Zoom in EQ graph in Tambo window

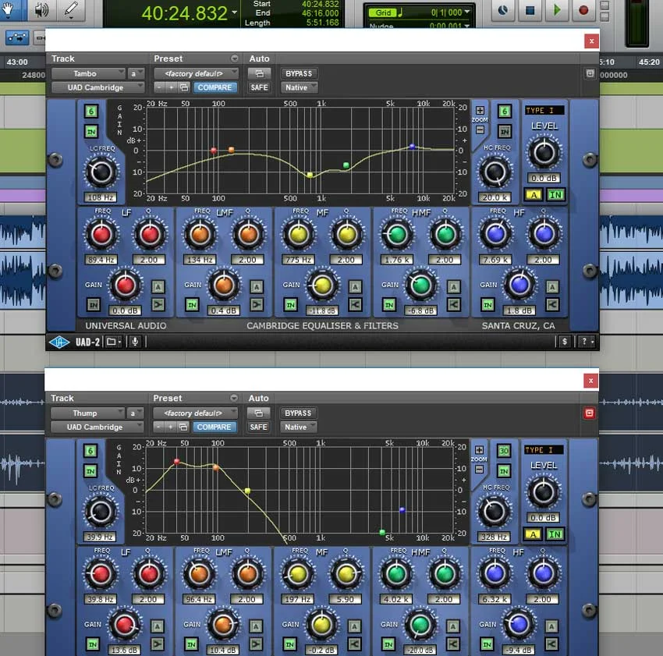coord(480,111)
